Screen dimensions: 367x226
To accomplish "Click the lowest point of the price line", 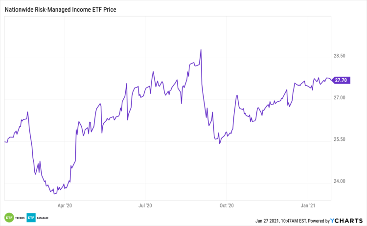I will click(54, 194).
